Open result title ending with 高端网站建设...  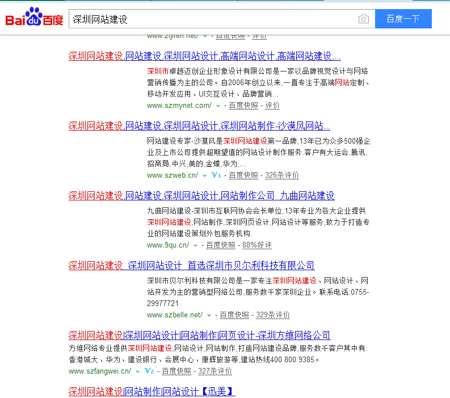tap(205, 56)
